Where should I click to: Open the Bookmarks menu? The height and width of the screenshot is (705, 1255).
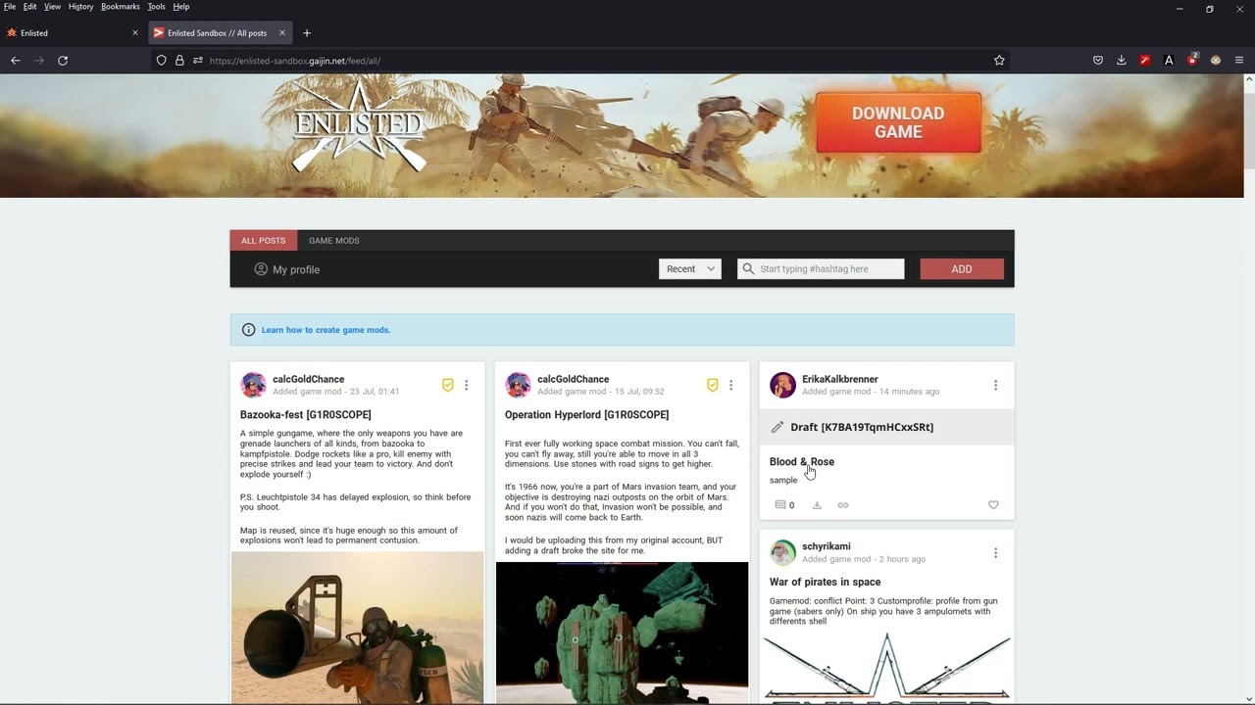click(x=121, y=7)
